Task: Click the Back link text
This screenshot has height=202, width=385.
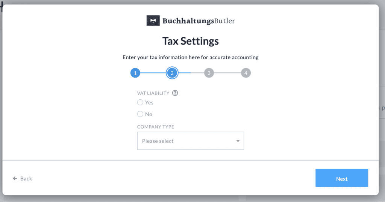Action: pyautogui.click(x=26, y=178)
